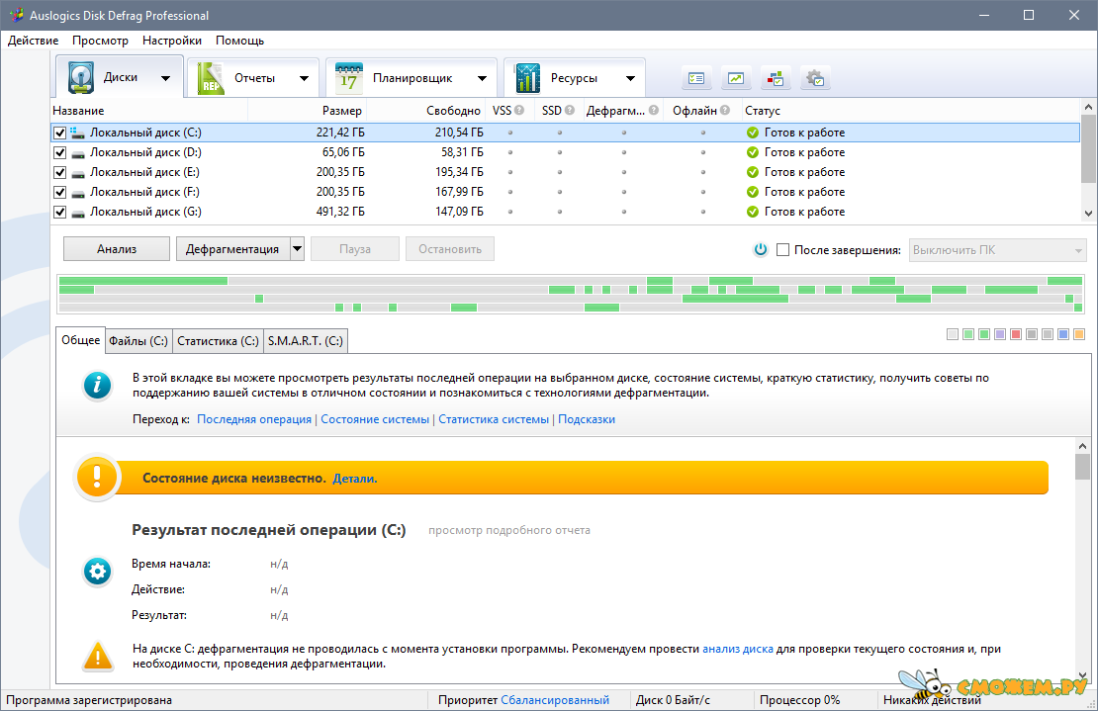
Task: Click the Остановить button
Action: click(450, 249)
